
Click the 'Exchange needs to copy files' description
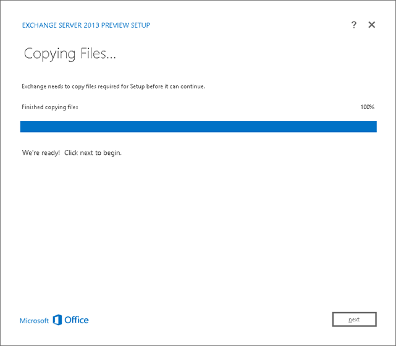62,86
